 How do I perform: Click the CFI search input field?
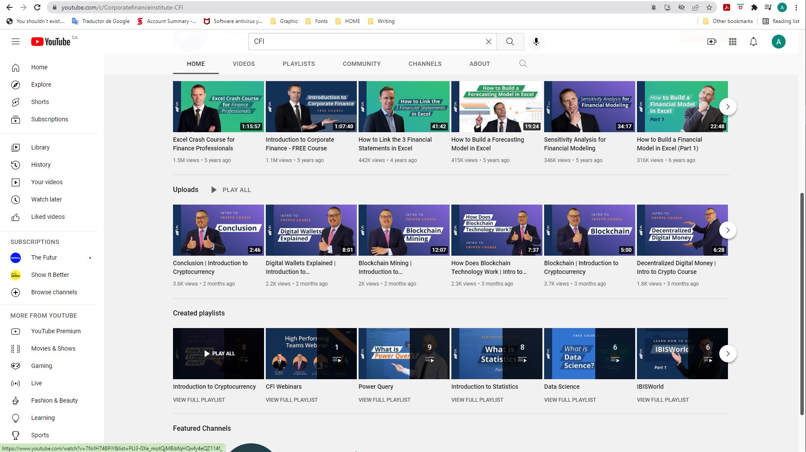coord(366,42)
